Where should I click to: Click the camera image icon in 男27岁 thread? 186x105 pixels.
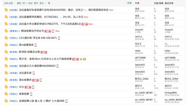[x=85, y=59]
